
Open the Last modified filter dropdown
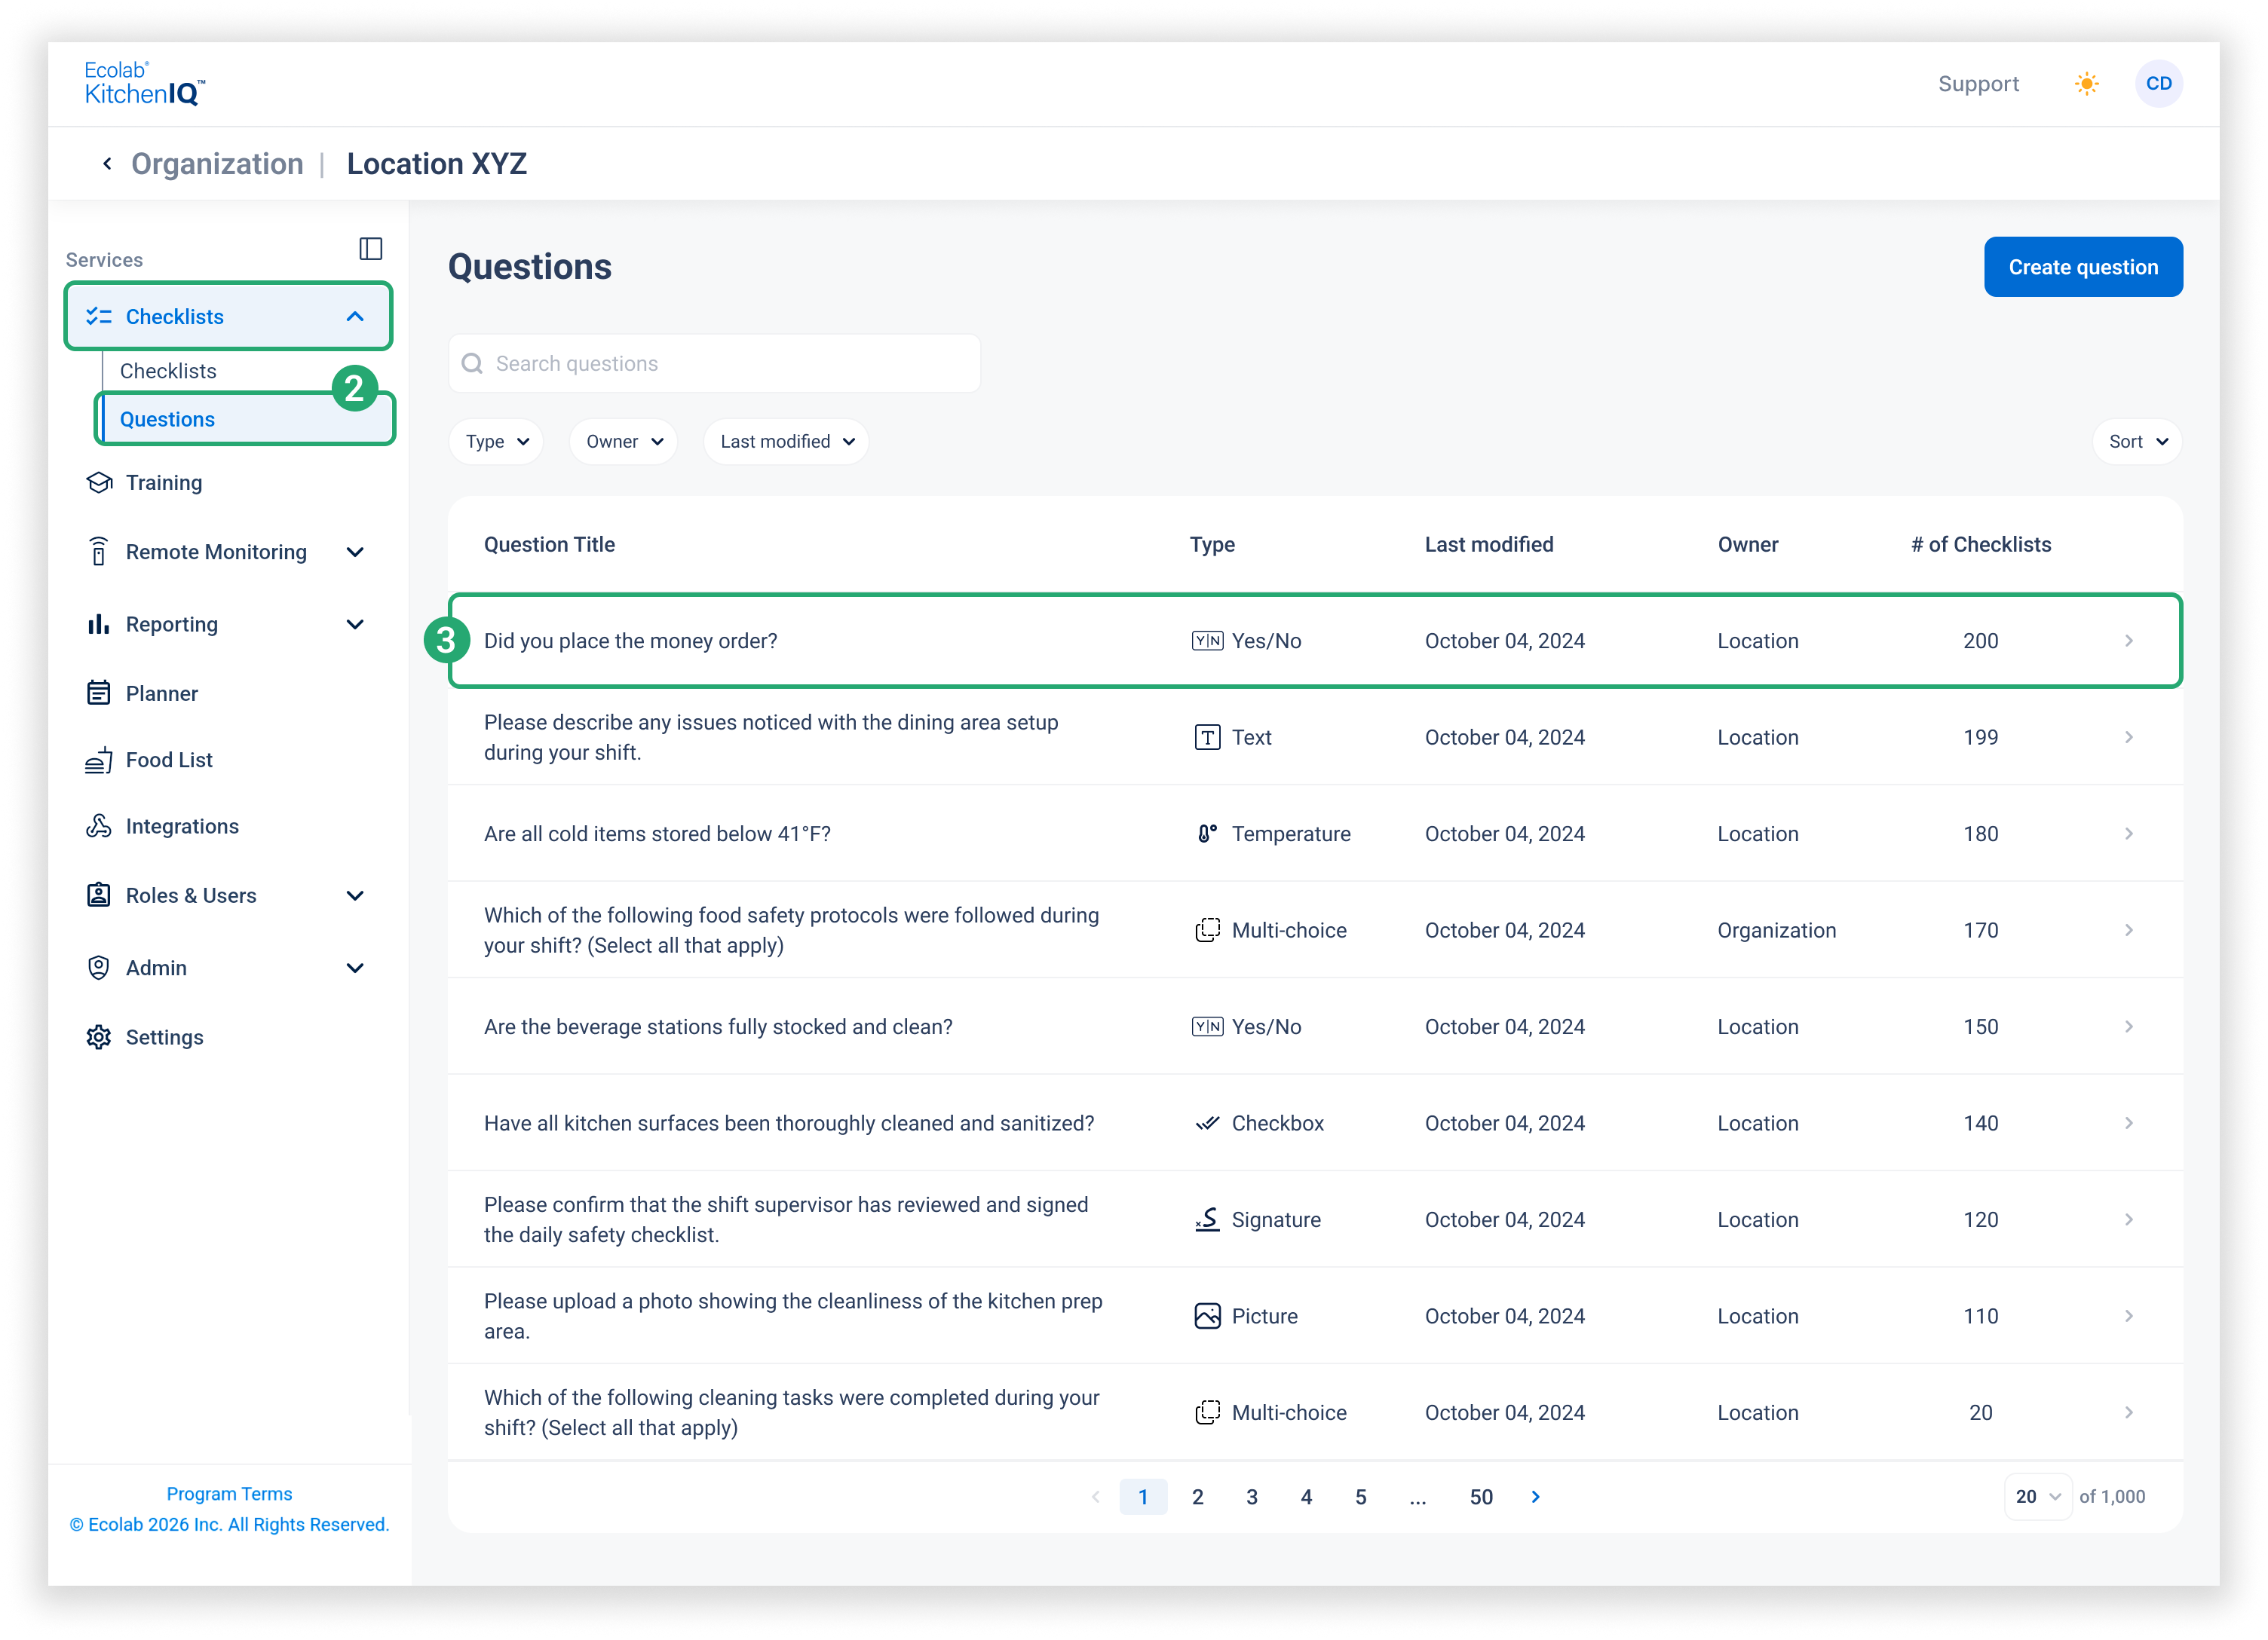[786, 442]
